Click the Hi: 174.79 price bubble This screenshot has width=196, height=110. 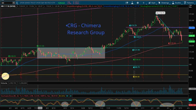pyautogui.click(x=161, y=13)
